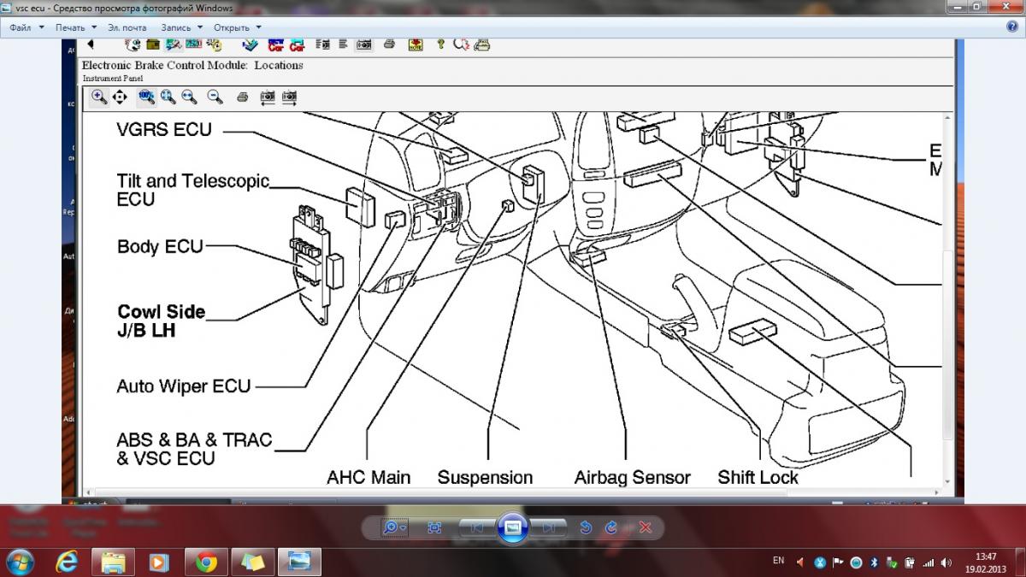Image resolution: width=1026 pixels, height=577 pixels.
Task: Open the Печать menu
Action: [76, 27]
